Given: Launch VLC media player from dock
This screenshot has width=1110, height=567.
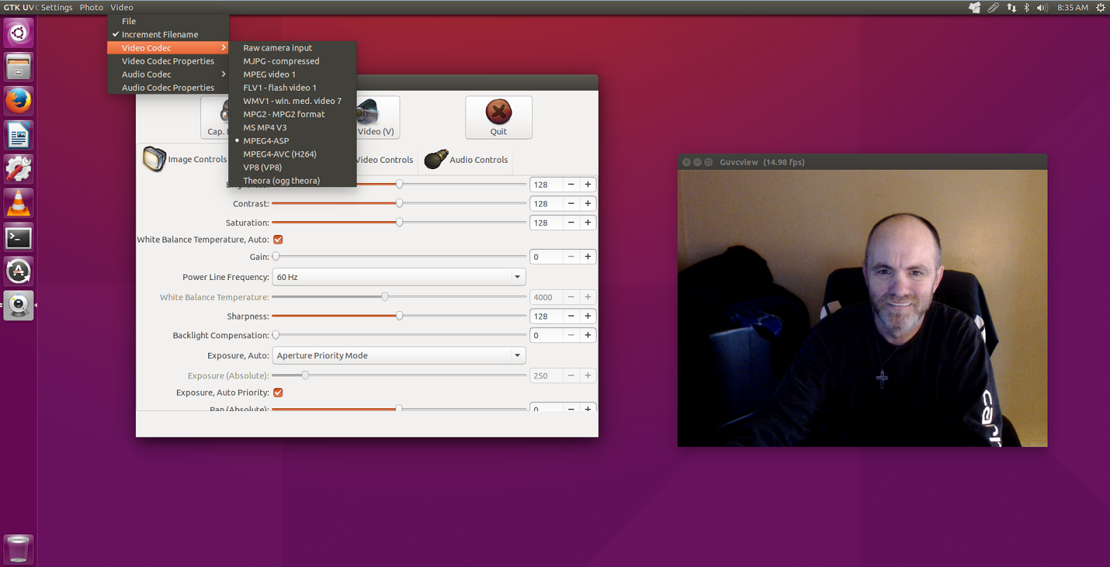Looking at the screenshot, I should (19, 203).
